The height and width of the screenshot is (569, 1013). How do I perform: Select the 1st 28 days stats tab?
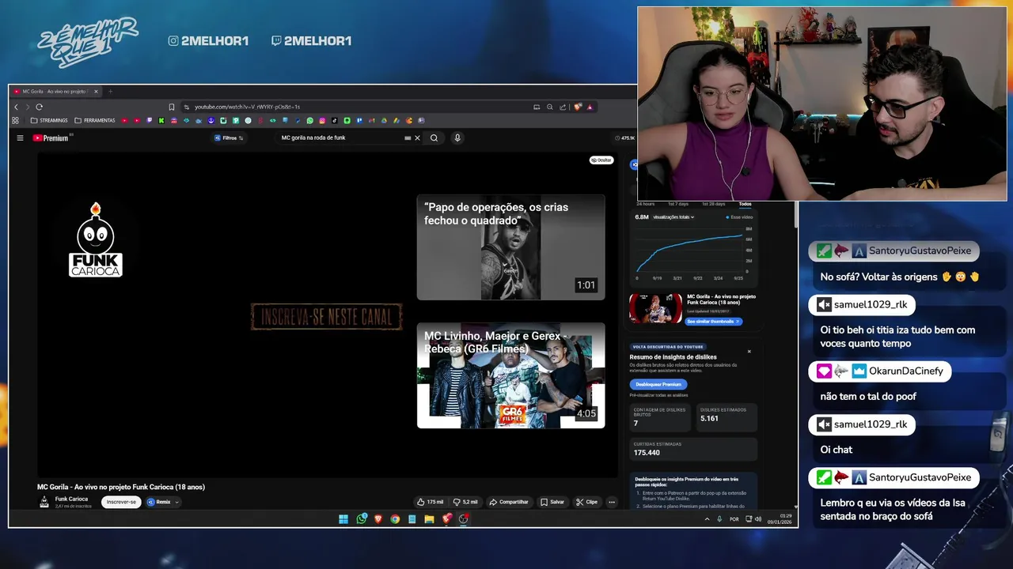point(713,204)
